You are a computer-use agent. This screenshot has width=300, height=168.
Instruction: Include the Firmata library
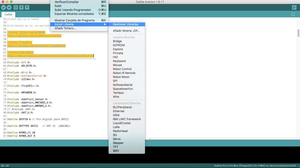coord(127,53)
